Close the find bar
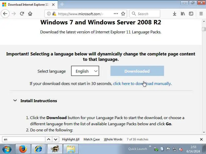This screenshot has height=154, width=206. (201, 139)
